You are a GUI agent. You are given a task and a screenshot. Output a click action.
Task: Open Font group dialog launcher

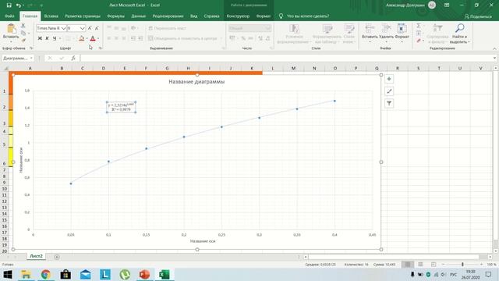click(x=101, y=48)
